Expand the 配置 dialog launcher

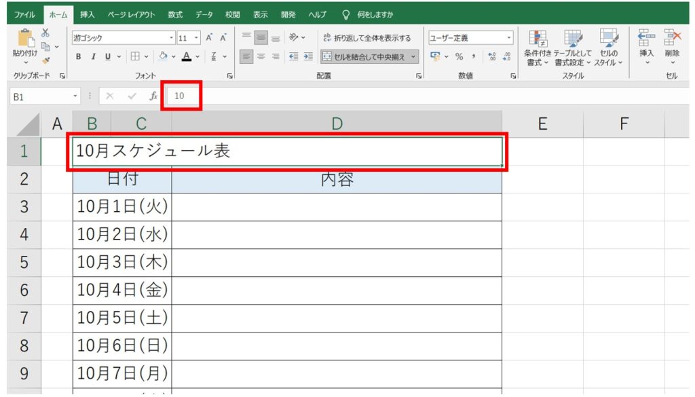419,76
